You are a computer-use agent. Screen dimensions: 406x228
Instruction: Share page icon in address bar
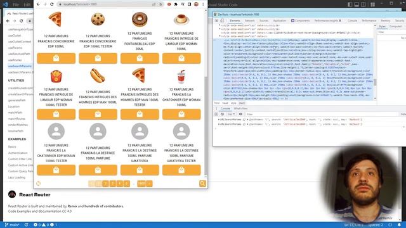(x=154, y=4)
